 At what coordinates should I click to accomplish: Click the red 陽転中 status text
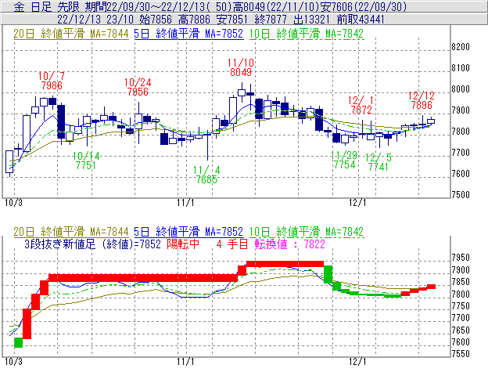point(183,244)
